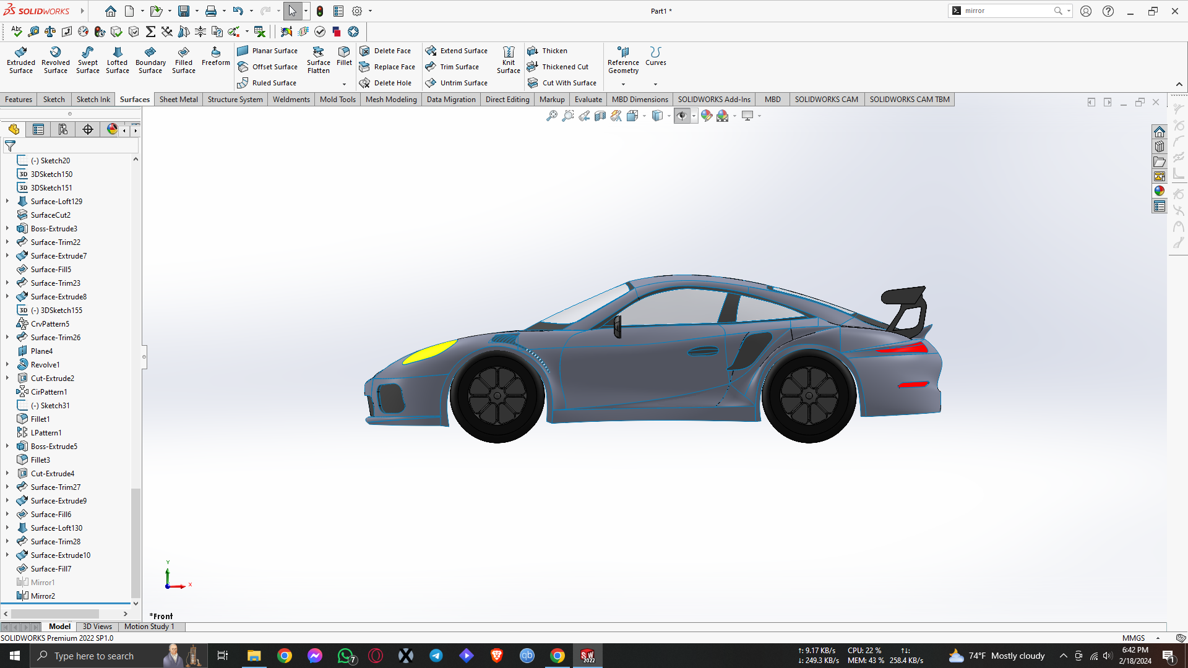The image size is (1188, 668).
Task: Select the Lofted Surface tool
Action: coord(117,59)
